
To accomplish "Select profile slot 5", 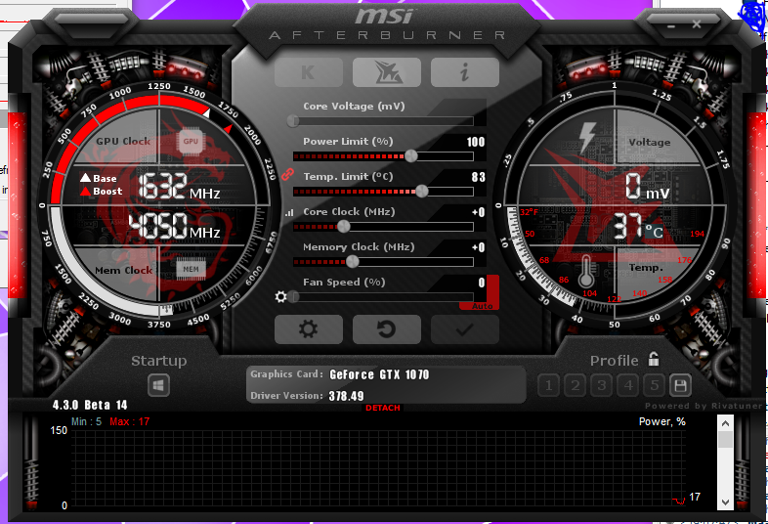I will pos(655,386).
